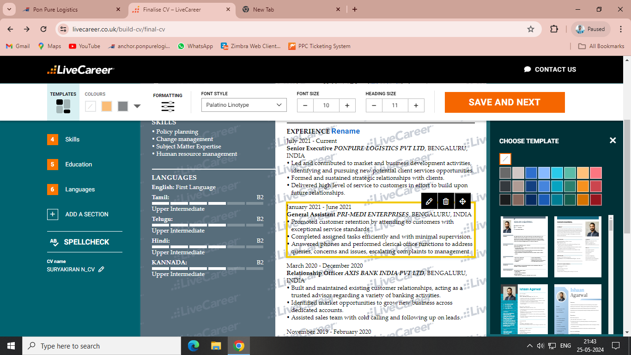Click the Rename link beside Experience
The height and width of the screenshot is (355, 631).
coord(346,131)
